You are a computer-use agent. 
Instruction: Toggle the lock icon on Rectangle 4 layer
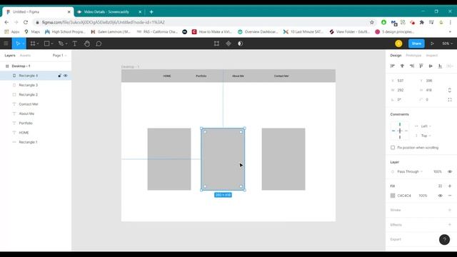click(59, 76)
